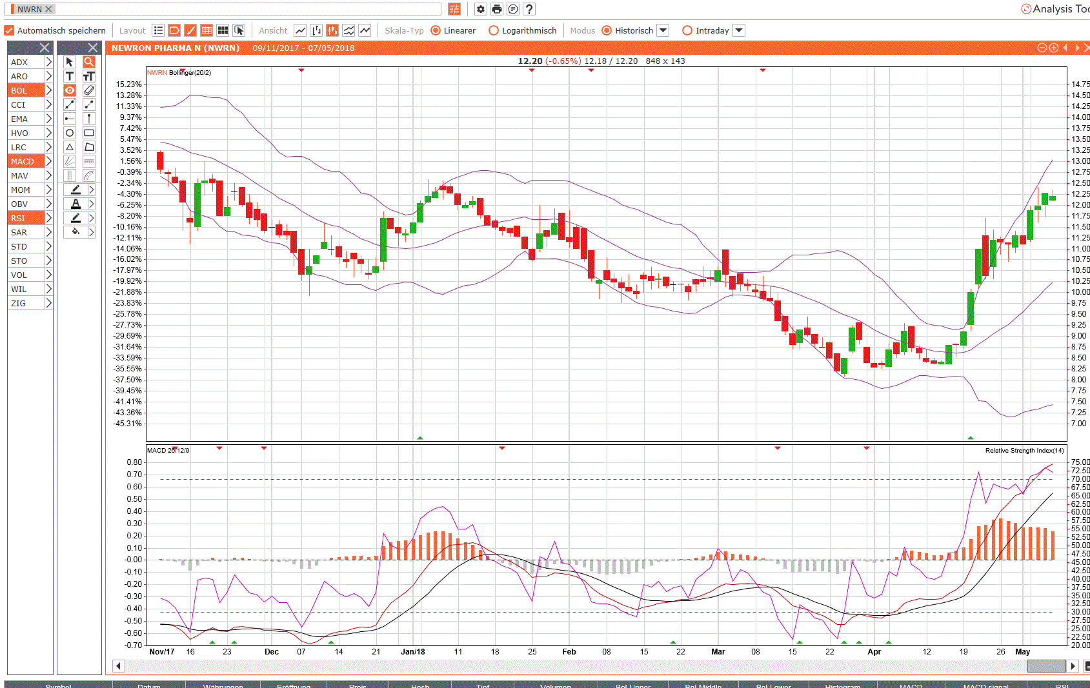Select the Linearer scale radio button
Screen dimensions: 1090x688
click(436, 30)
